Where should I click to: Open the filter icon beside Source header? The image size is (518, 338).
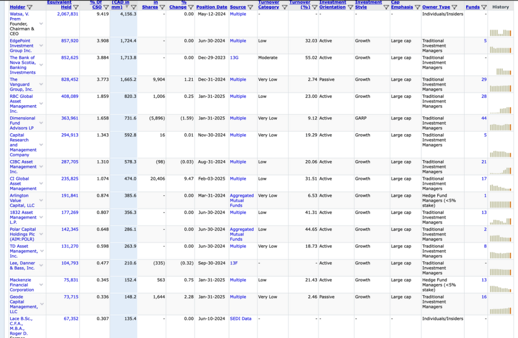250,7
